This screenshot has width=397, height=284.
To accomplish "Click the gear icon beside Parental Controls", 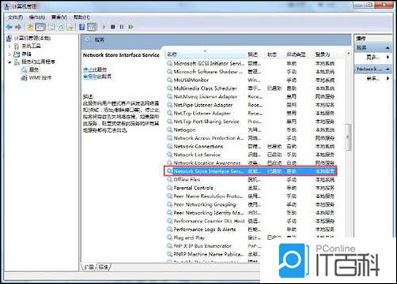I will point(169,188).
